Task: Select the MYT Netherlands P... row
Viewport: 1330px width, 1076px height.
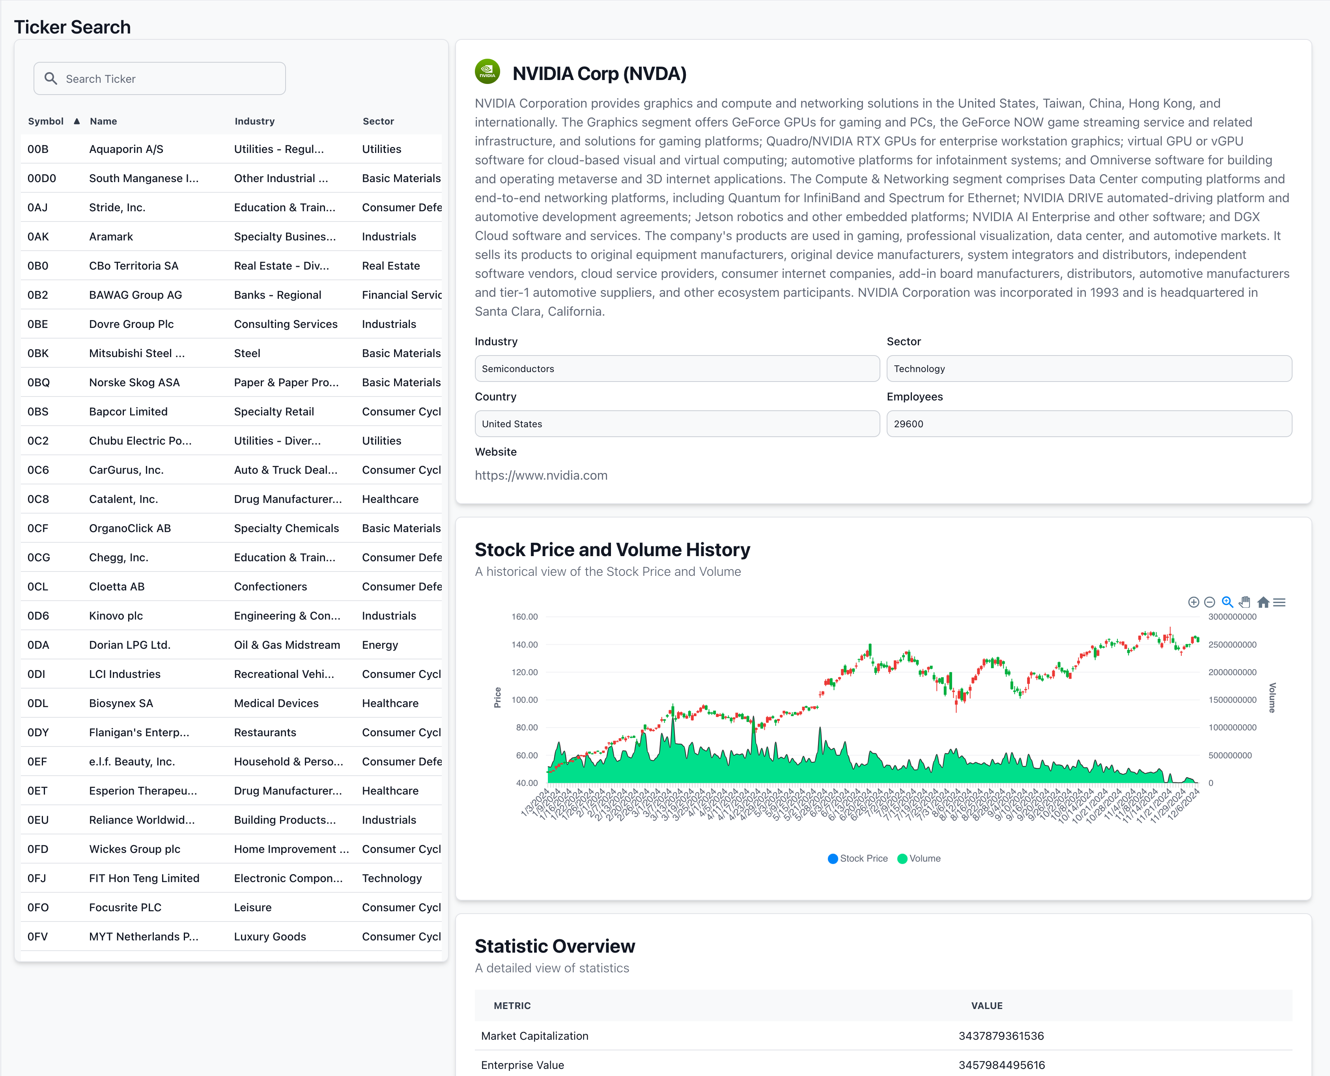Action: pyautogui.click(x=232, y=935)
